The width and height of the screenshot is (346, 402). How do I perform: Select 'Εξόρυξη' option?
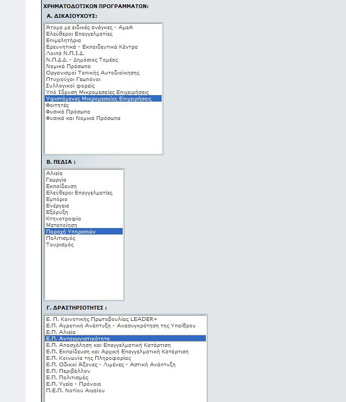[84, 212]
